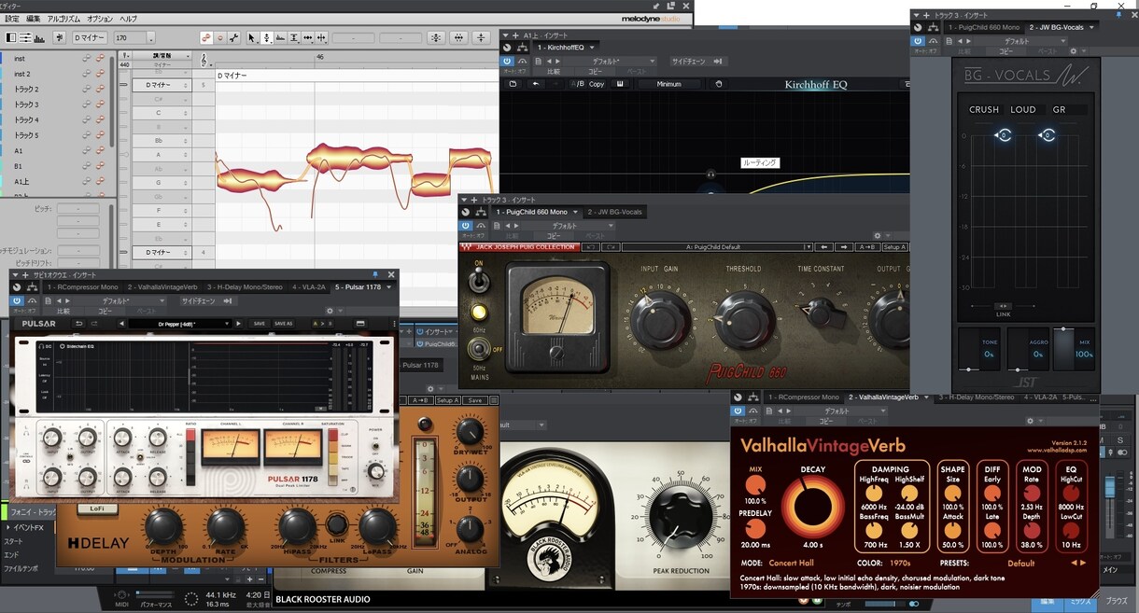Open settings gear in BG-Vocals window
Viewport: 1139px width, 613px height.
pos(1073,50)
